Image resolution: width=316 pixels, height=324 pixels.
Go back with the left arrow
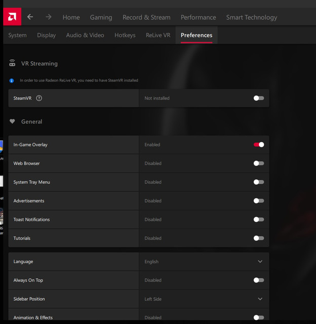[x=30, y=17]
